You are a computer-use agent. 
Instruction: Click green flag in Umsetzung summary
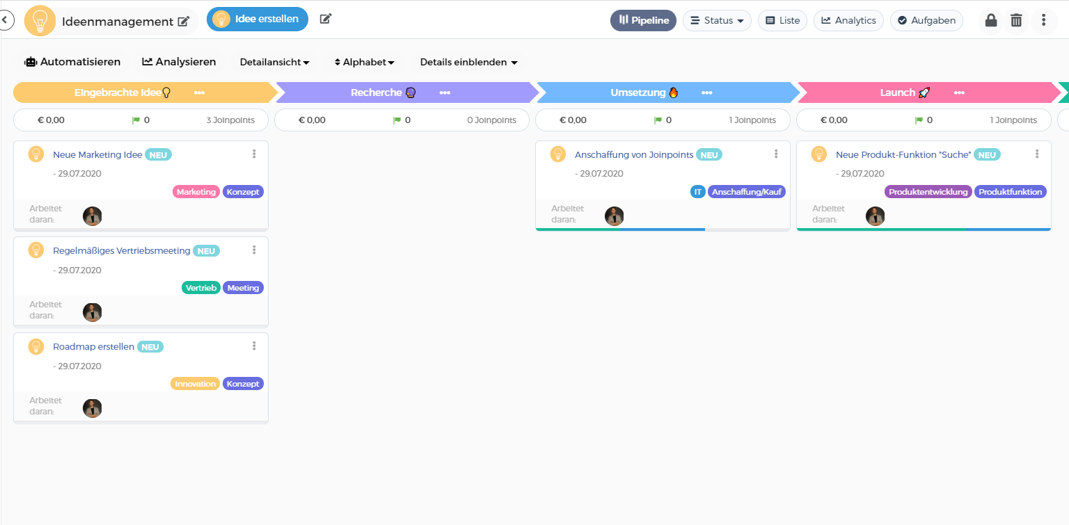point(658,120)
